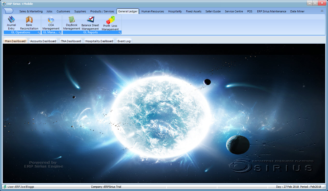This screenshot has width=328, height=191.
Task: Click the Day: 27 Feb 2018 status text
Action: 288,187
